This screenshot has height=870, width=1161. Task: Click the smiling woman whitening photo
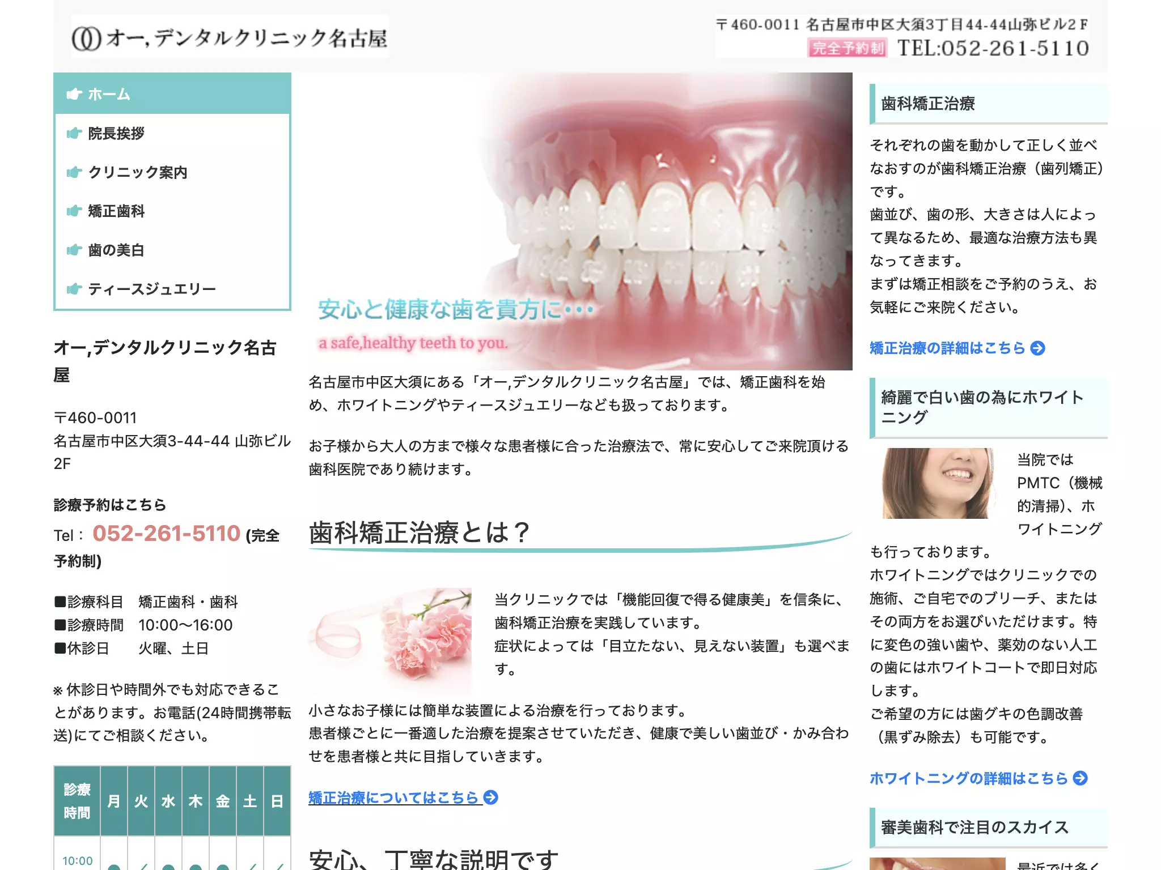pyautogui.click(x=938, y=483)
